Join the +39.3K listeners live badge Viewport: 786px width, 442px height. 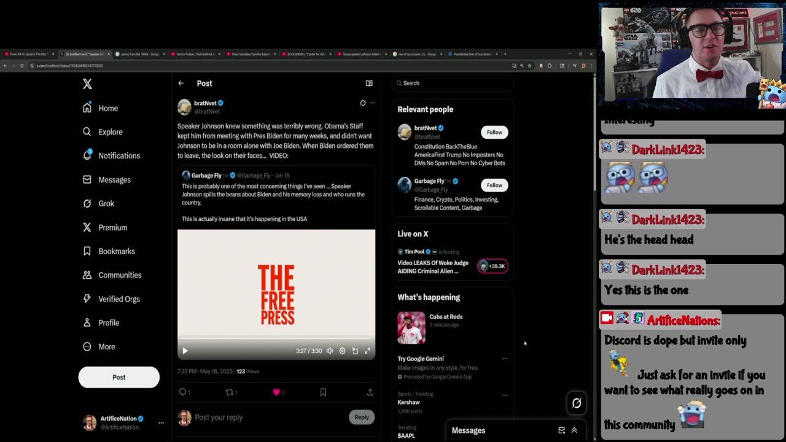[492, 266]
